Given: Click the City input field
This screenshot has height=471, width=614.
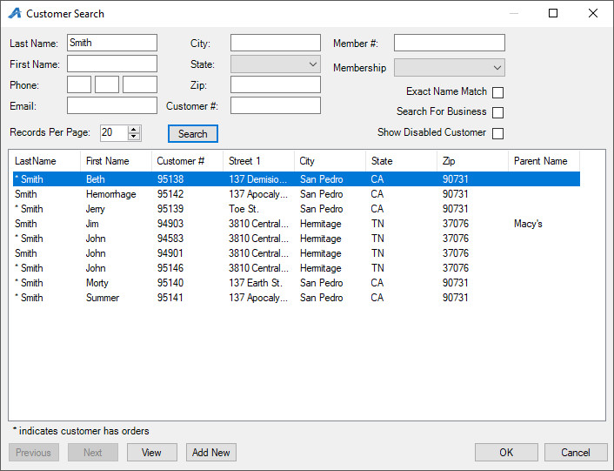Looking at the screenshot, I should point(276,43).
